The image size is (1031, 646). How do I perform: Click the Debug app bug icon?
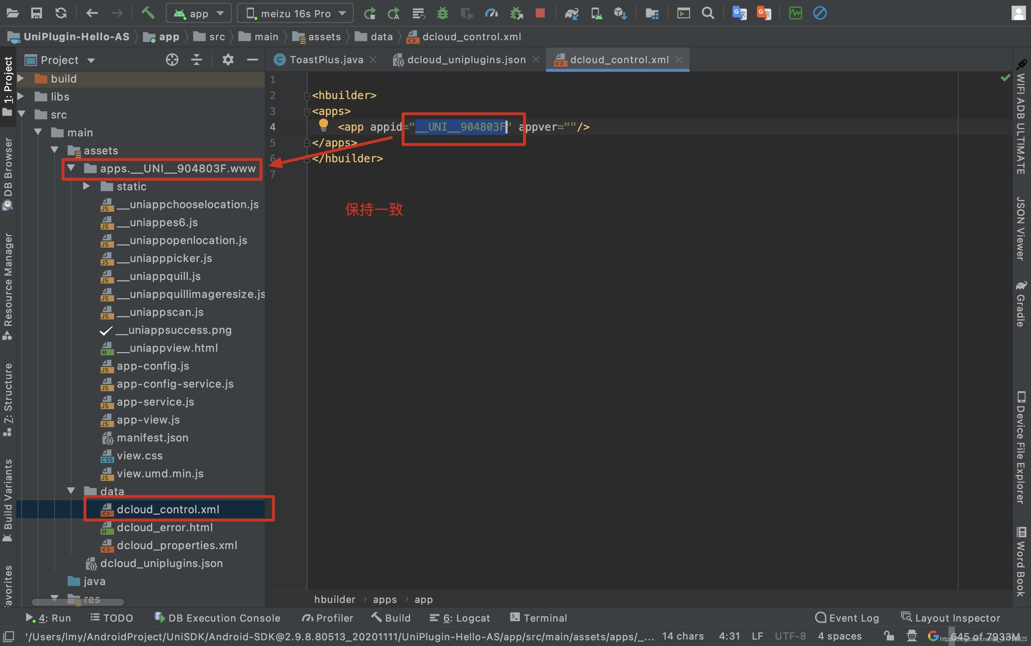(x=442, y=13)
